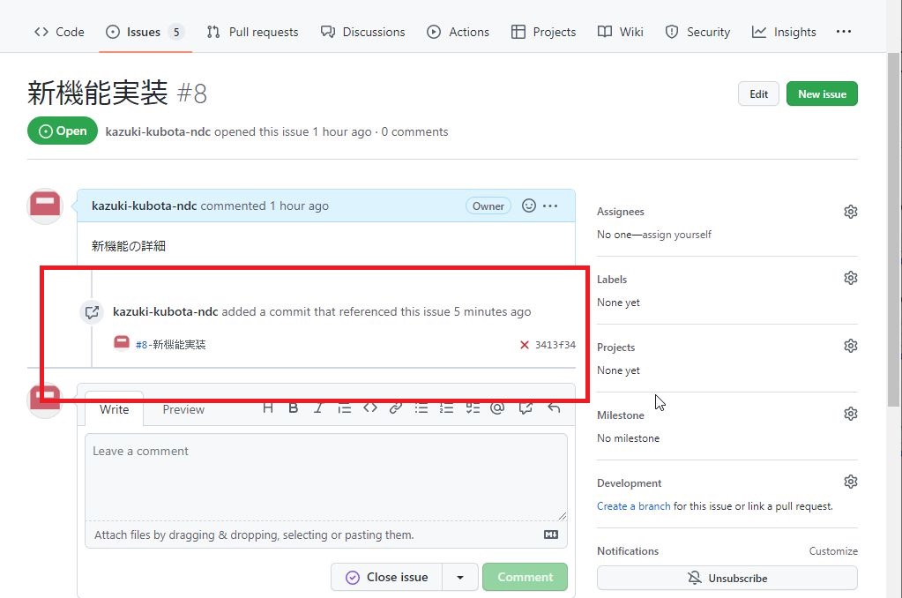Screen dimensions: 902x598
Task: Mention someone using the @ icon
Action: 497,407
